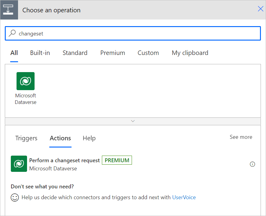Collapse the connectors list chevron

[x=133, y=121]
